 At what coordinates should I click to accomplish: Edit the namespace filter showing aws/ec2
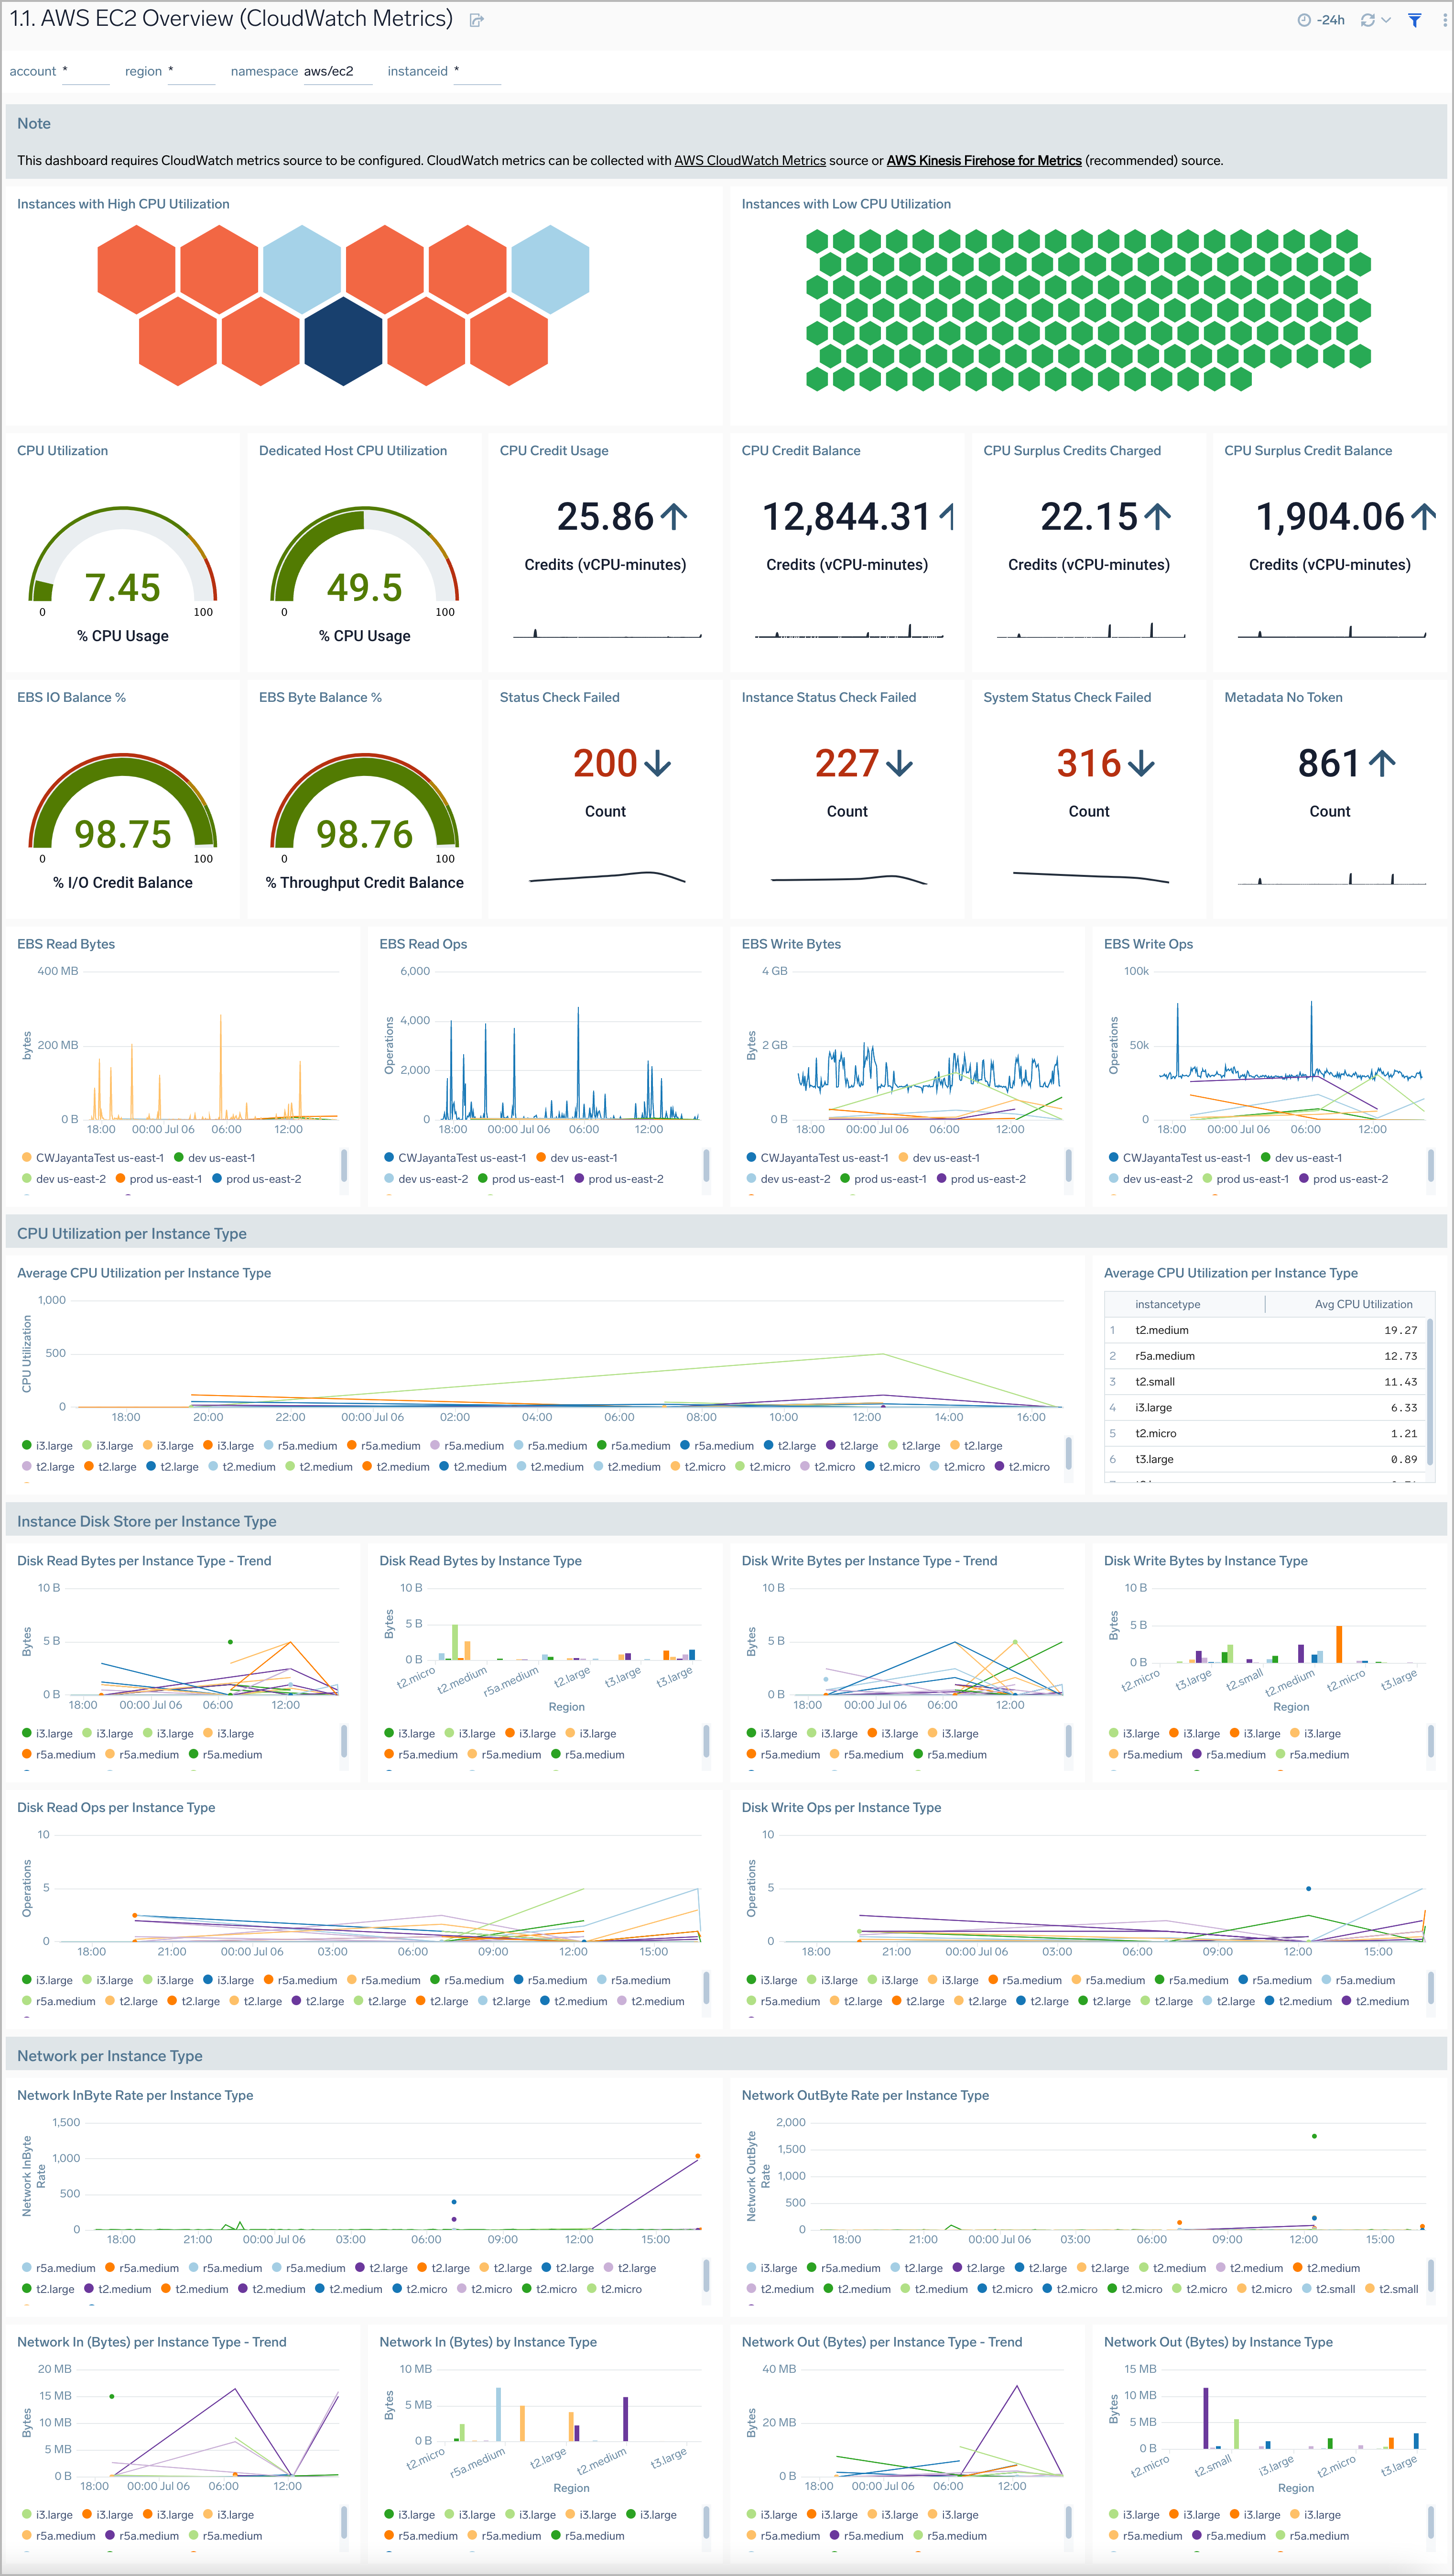338,71
